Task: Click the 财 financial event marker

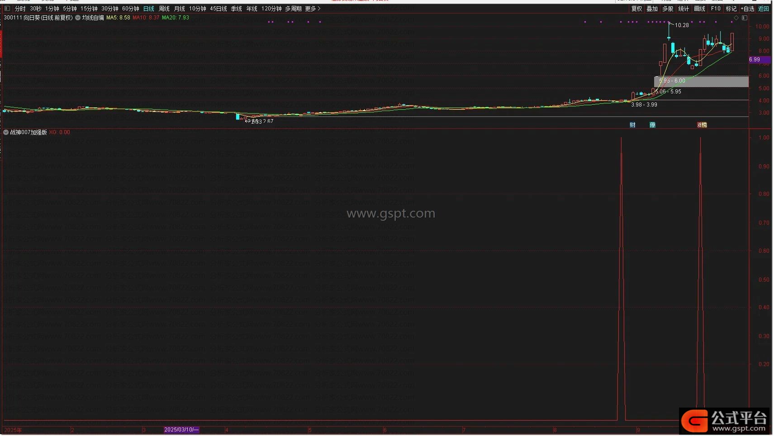Action: coord(632,125)
